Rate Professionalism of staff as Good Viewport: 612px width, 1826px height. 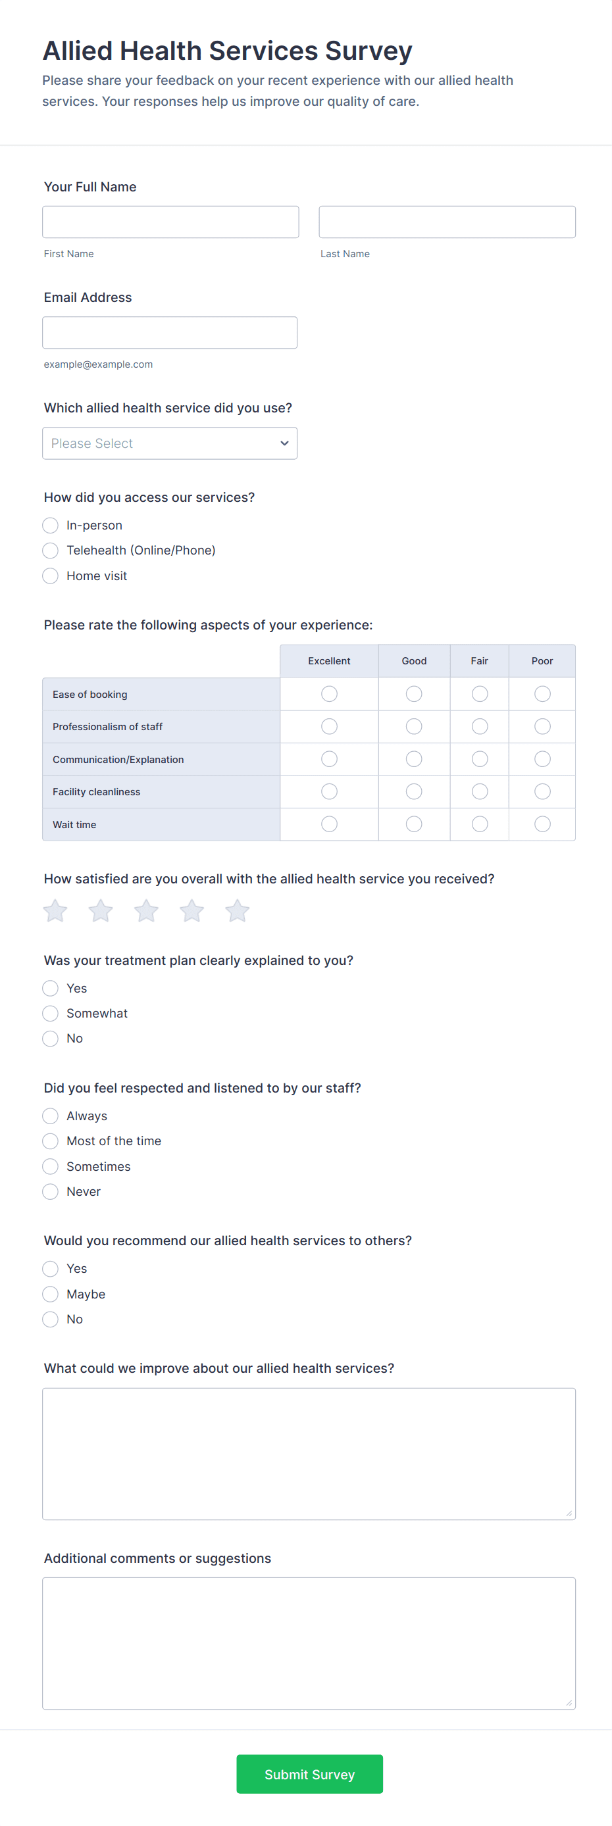(414, 727)
